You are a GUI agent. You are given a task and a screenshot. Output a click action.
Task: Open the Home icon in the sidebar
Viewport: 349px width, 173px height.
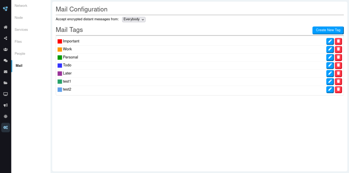point(5,27)
